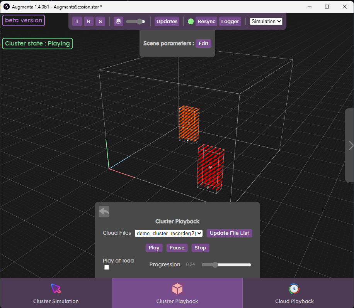Screen dimensions: 354x308
Task: Click the Resync button
Action: (206, 21)
